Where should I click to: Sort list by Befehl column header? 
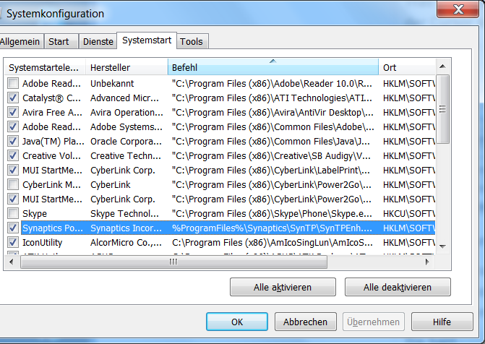(x=272, y=67)
